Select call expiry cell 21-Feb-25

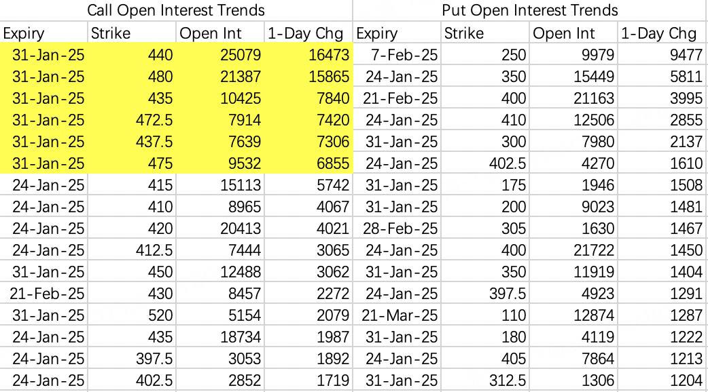coord(43,294)
